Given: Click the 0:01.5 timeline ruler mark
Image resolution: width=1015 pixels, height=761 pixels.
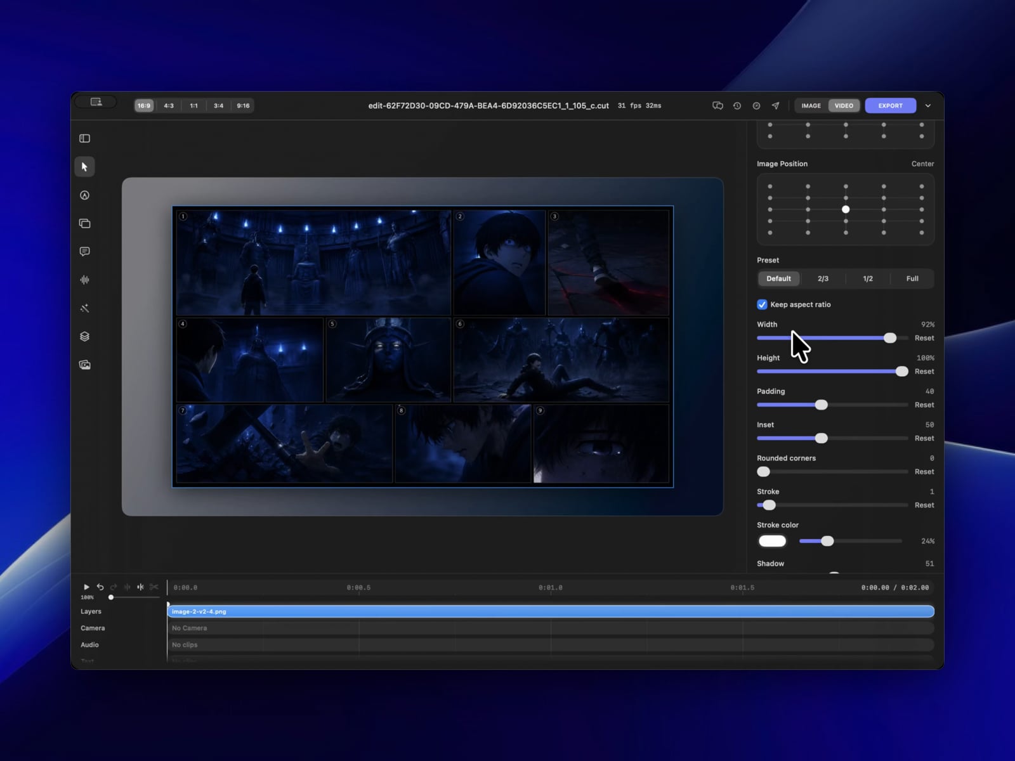Looking at the screenshot, I should coord(742,588).
